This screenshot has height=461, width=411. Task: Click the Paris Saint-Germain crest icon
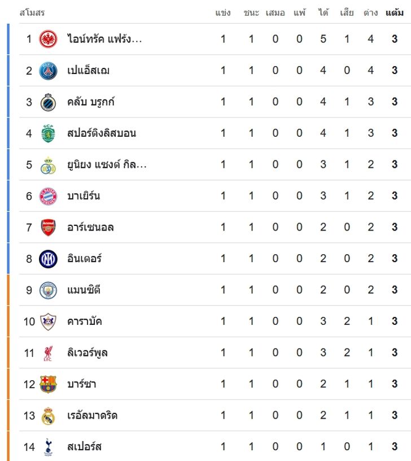pos(48,71)
